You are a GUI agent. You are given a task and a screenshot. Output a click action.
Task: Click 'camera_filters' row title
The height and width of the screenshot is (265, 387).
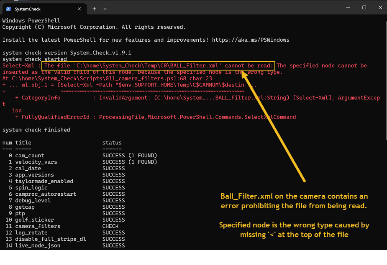pyautogui.click(x=38, y=226)
